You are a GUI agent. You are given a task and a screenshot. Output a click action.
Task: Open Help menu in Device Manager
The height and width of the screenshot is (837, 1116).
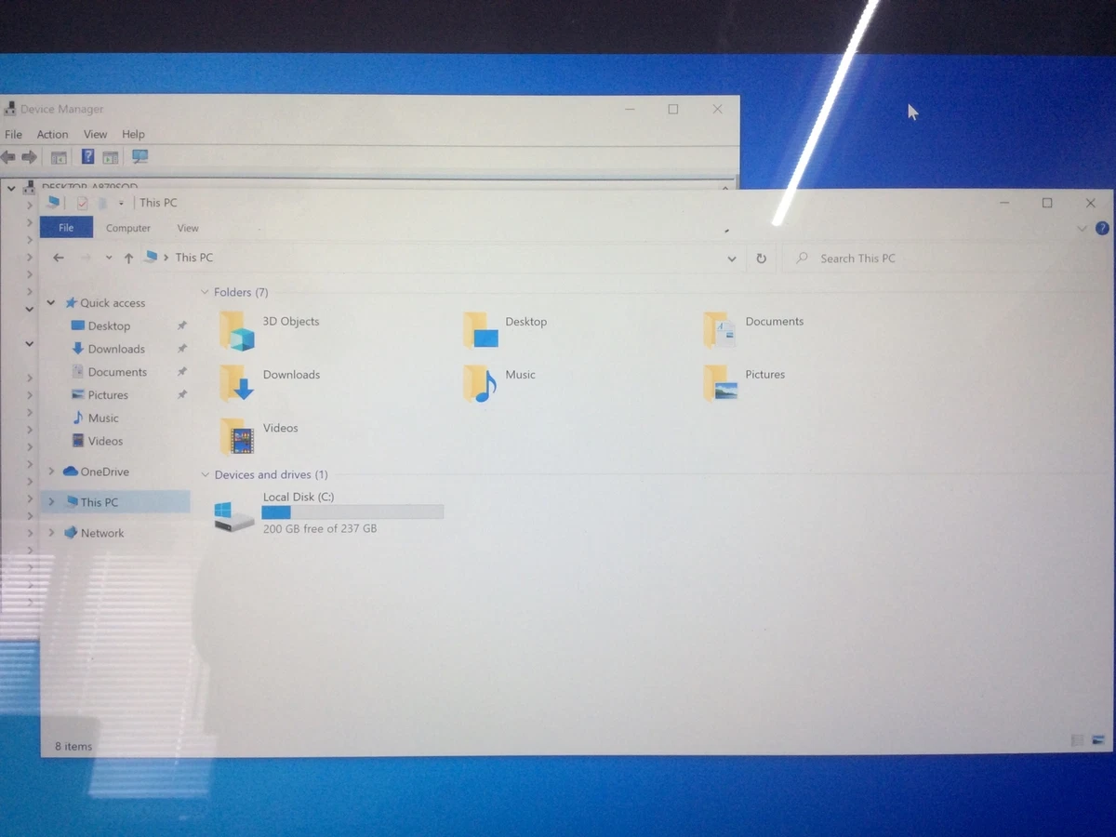coord(133,135)
